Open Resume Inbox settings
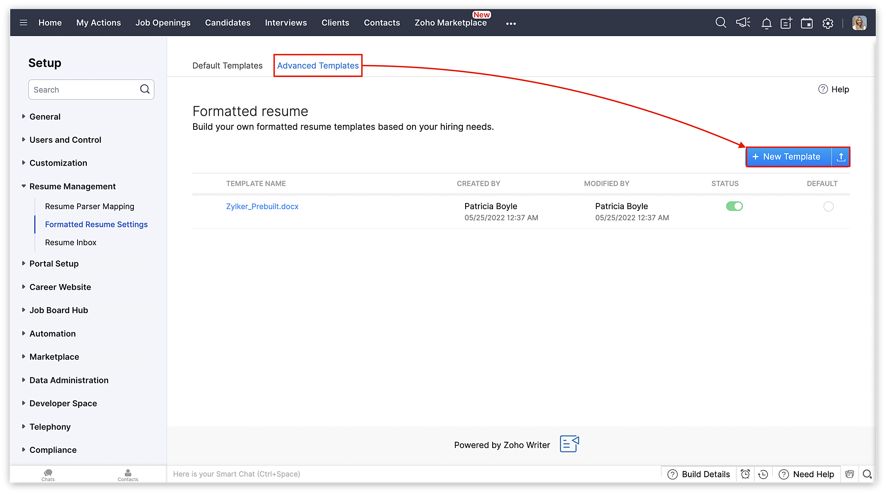This screenshot has height=494, width=886. coord(70,242)
